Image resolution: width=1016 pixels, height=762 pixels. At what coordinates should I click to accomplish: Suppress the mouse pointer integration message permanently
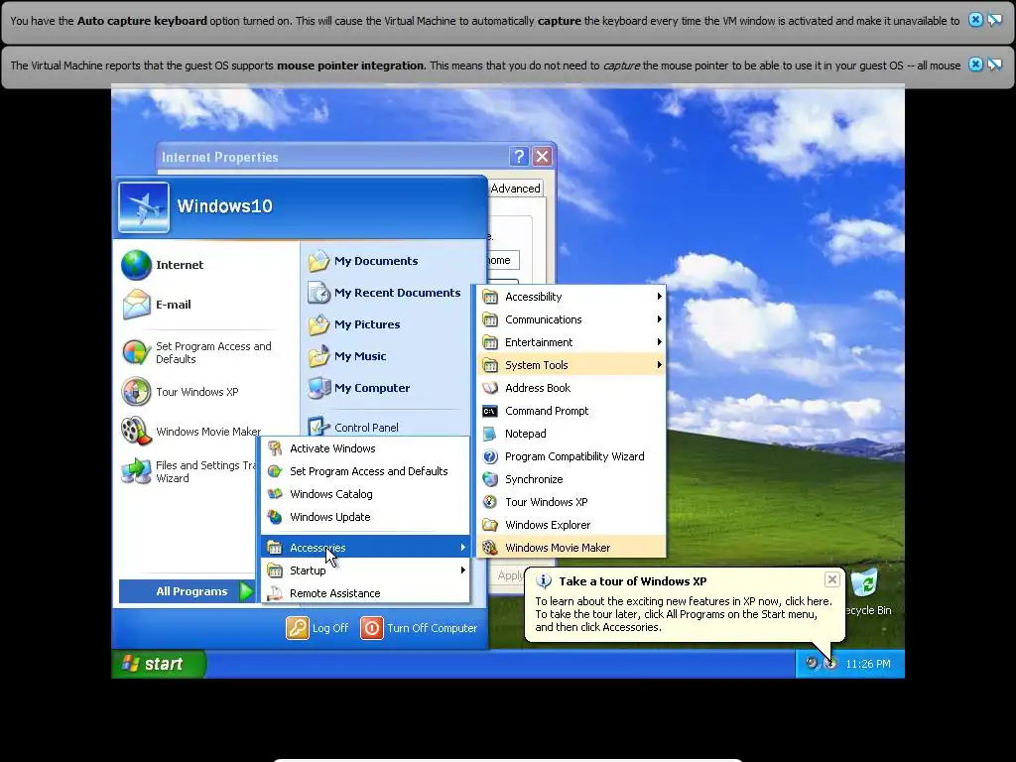(x=994, y=64)
